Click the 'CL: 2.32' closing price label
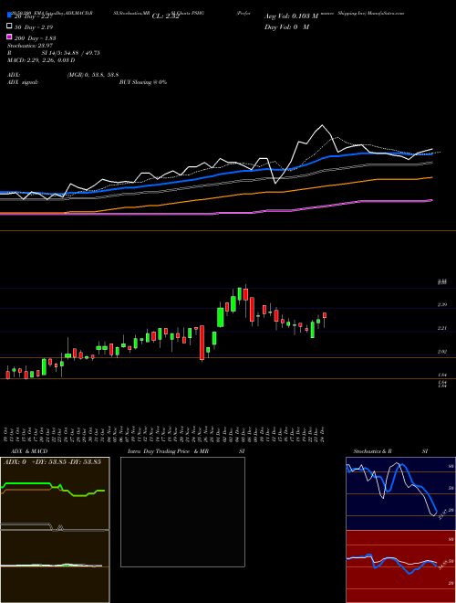The height and width of the screenshot is (603, 456). pyautogui.click(x=165, y=16)
